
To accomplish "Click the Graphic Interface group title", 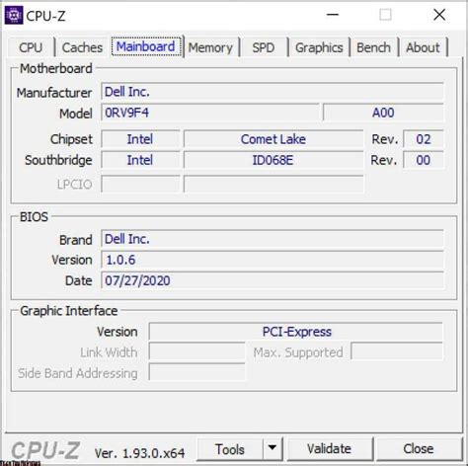I will click(x=69, y=311).
